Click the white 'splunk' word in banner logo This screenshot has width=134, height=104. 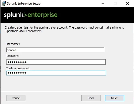14,15
